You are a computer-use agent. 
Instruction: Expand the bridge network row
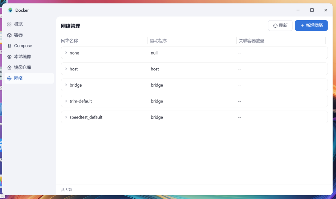click(66, 85)
